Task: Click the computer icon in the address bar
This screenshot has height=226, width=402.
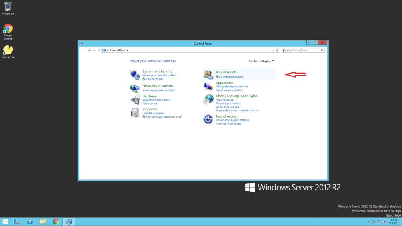Action: pos(104,51)
